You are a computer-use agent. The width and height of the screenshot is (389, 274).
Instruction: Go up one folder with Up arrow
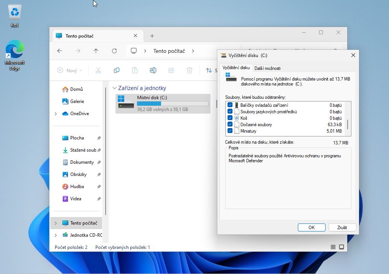(96, 51)
